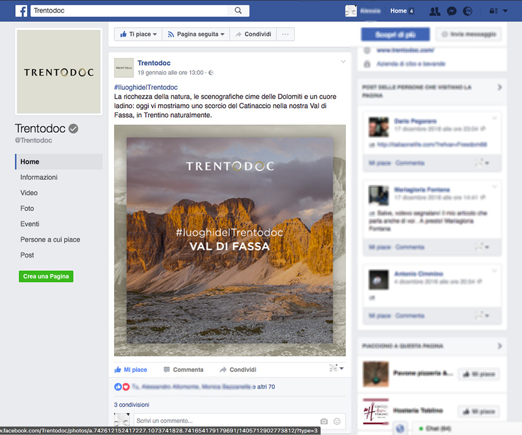Open the comment-as identity selector
522x435 pixels.
[x=336, y=368]
